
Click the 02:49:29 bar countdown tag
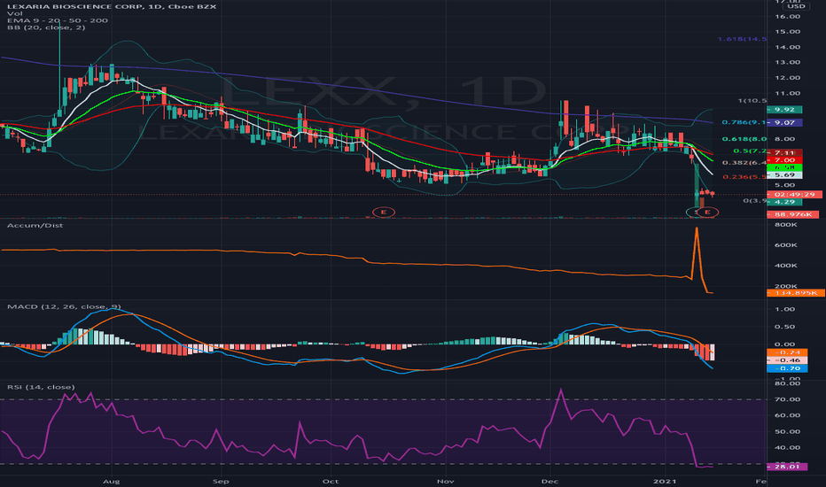click(x=794, y=194)
